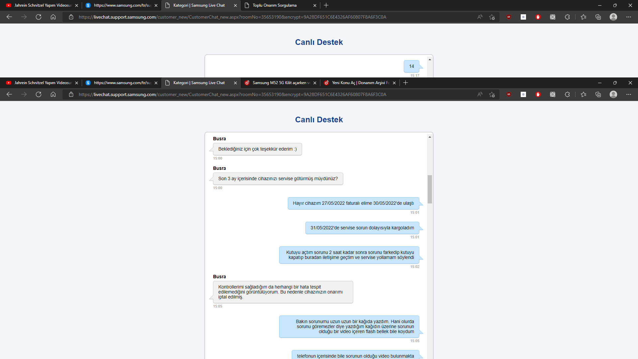Click the chat scrollbar thumb in lower window

430,189
